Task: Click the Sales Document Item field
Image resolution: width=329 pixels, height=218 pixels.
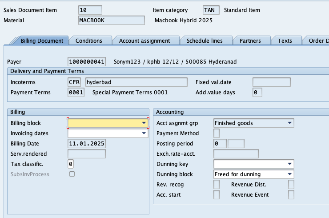Action: click(x=90, y=10)
